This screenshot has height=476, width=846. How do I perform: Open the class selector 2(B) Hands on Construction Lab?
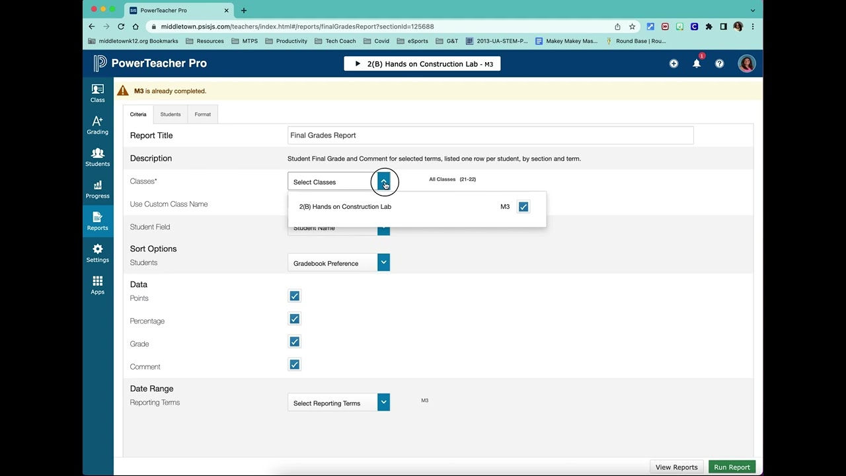(422, 63)
